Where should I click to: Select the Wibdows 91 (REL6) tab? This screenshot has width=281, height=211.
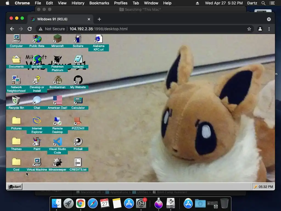coord(60,19)
